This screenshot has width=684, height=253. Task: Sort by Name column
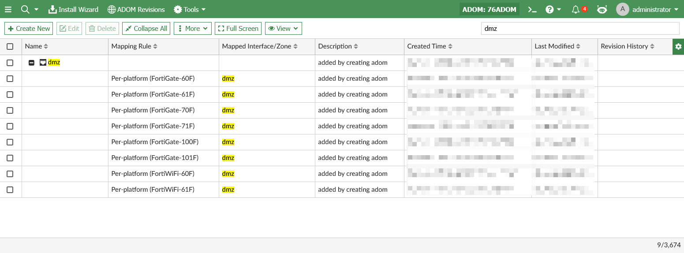[37, 46]
